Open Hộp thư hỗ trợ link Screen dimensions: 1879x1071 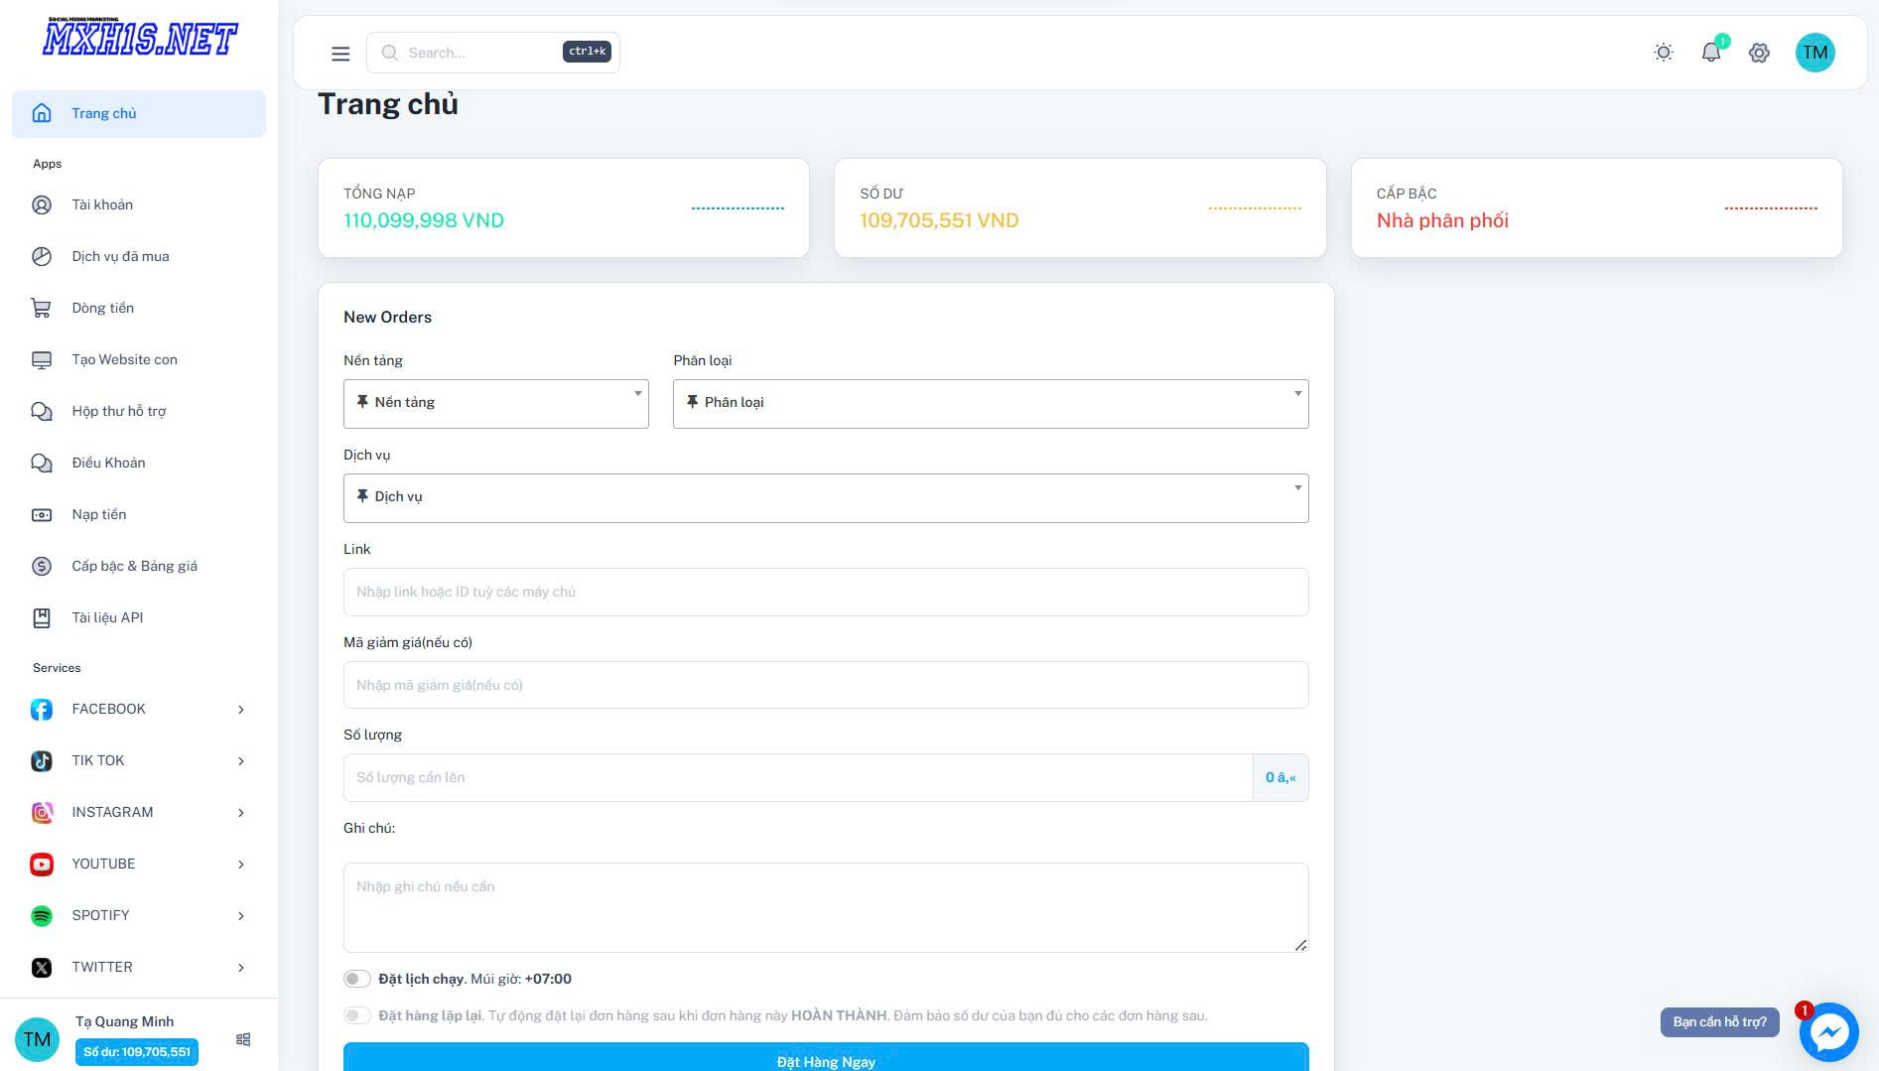pyautogui.click(x=139, y=411)
